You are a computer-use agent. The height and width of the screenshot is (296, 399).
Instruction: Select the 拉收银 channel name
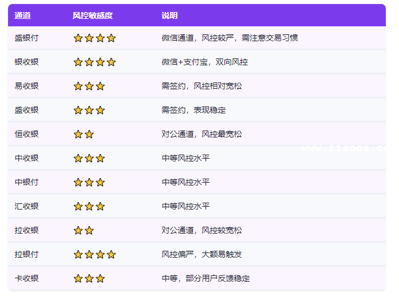click(x=26, y=230)
